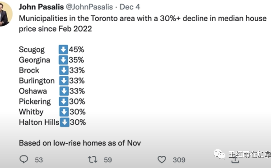Image resolution: width=271 pixels, height=168 pixels.
Task: Click the down arrow emoji beside Scugog
Action: click(63, 50)
